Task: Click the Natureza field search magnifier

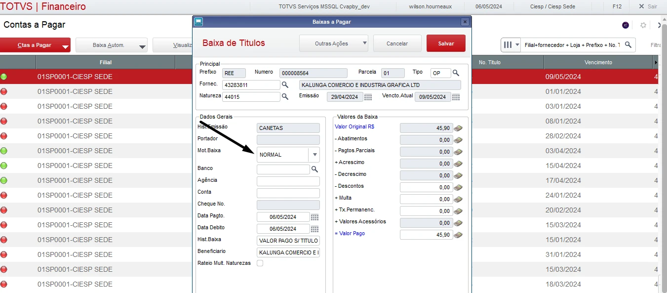Action: click(x=285, y=97)
